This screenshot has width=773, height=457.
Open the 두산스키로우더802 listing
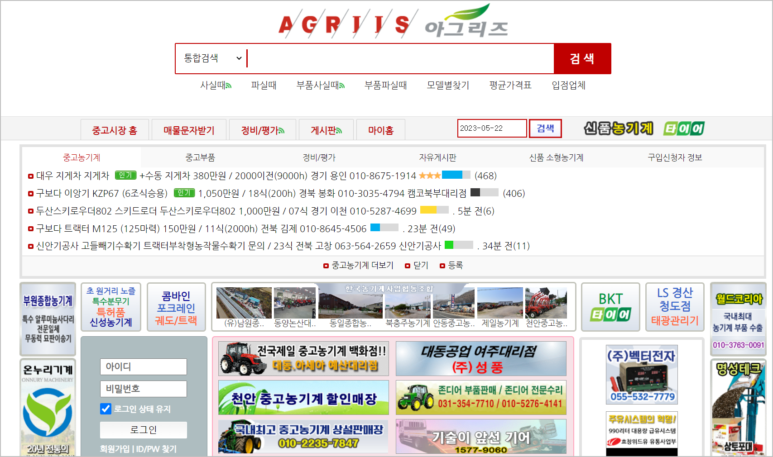226,211
